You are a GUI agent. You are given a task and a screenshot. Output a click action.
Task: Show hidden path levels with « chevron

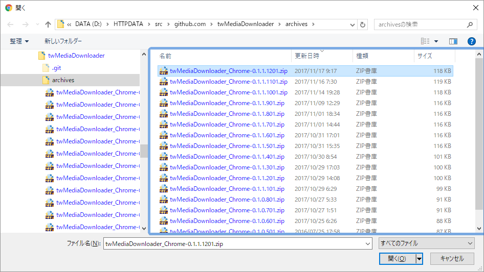pyautogui.click(x=69, y=24)
